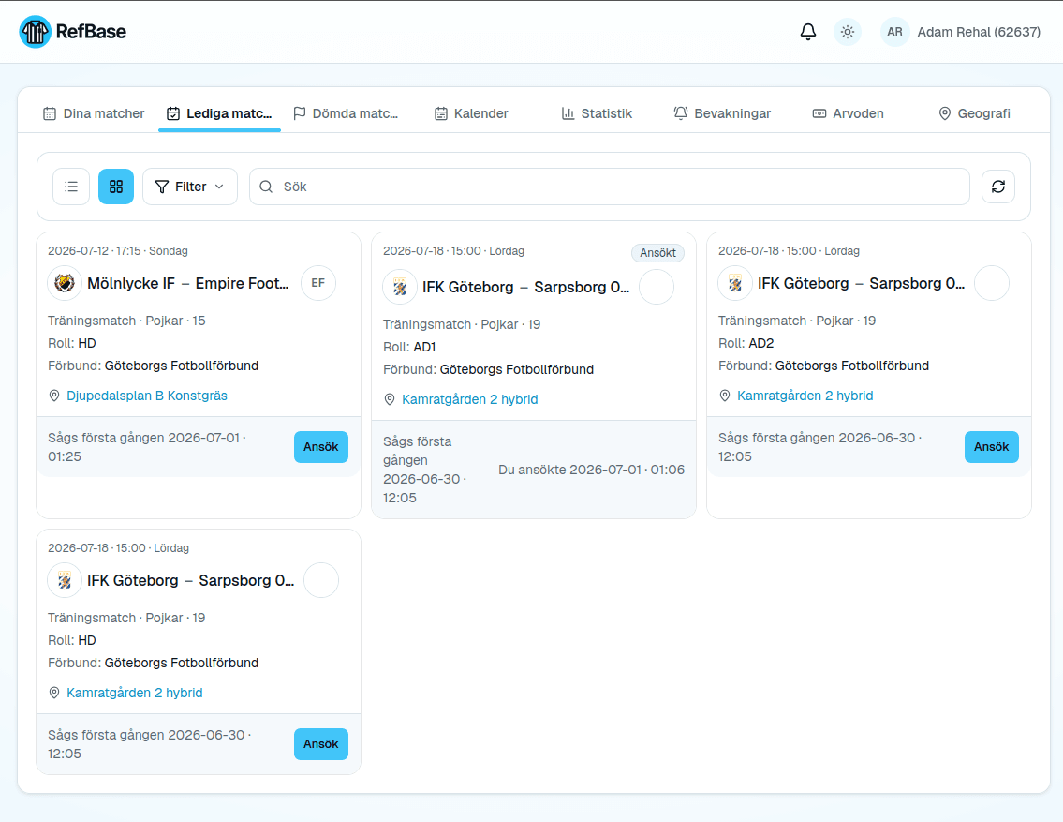The height and width of the screenshot is (822, 1063).
Task: Click the AR user avatar
Action: coord(894,32)
